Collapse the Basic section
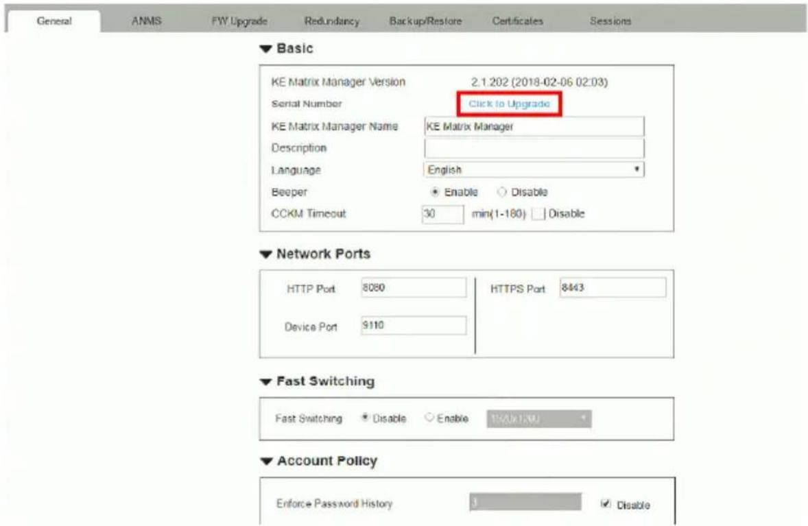The width and height of the screenshot is (808, 526). tap(266, 49)
